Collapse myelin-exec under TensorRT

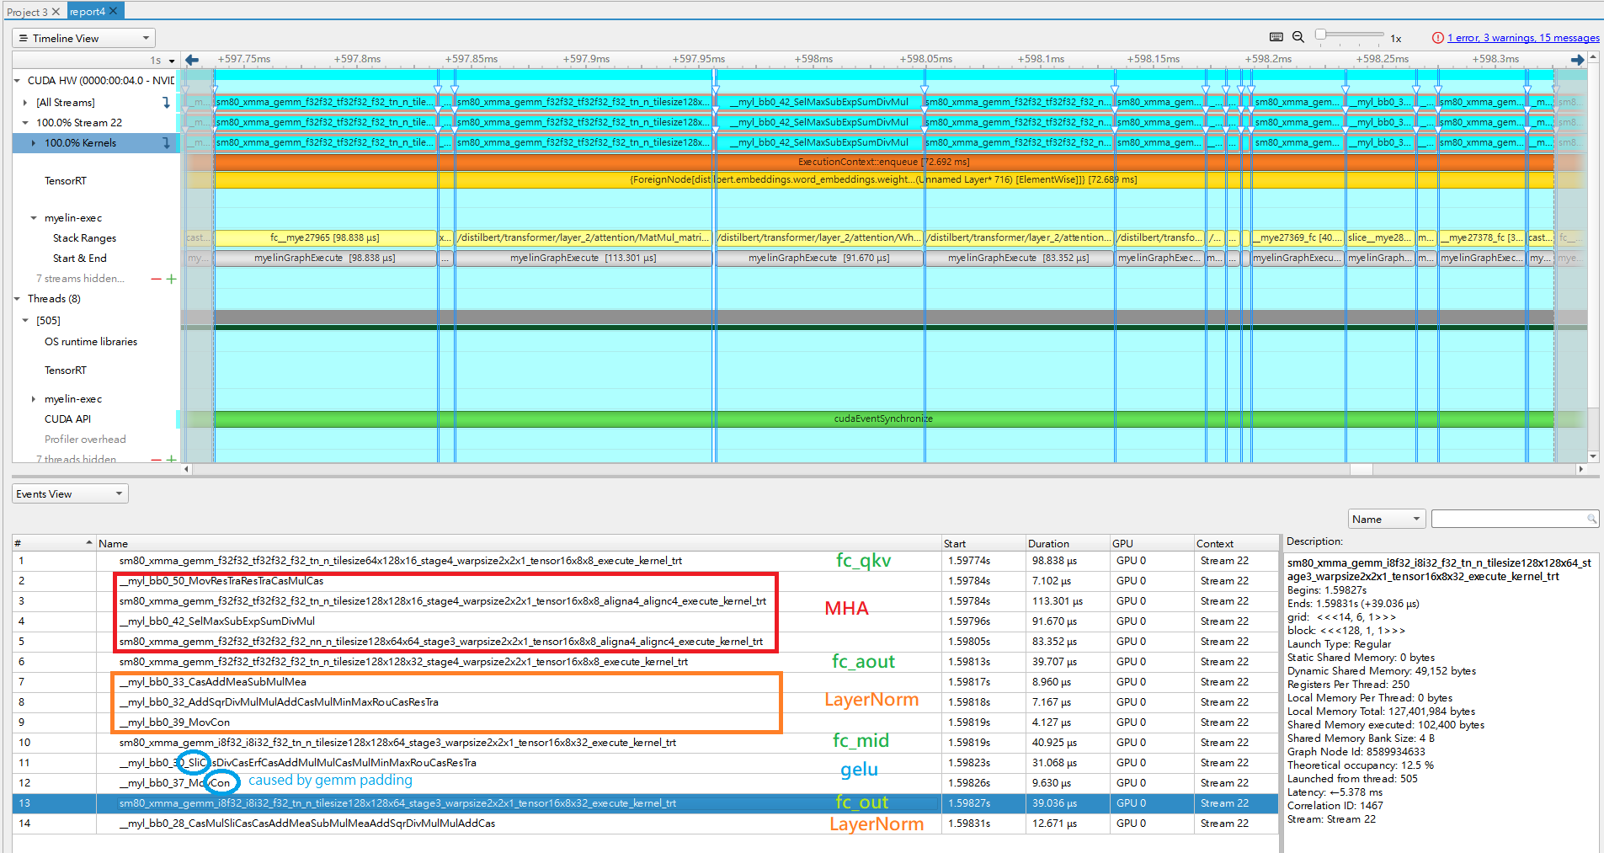[x=34, y=218]
